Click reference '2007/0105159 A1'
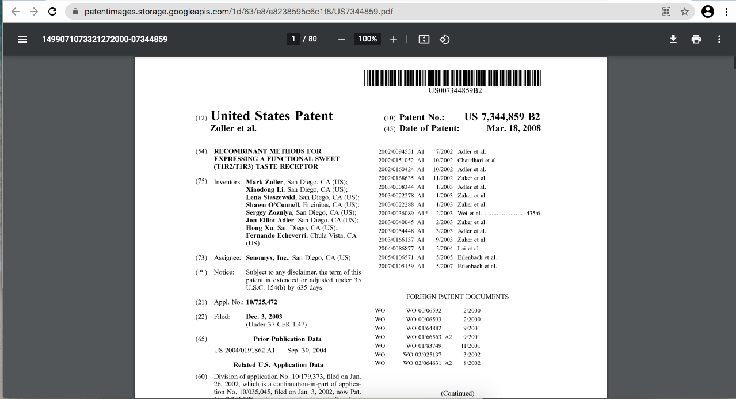Screen dimensions: 736x399 click(401, 267)
